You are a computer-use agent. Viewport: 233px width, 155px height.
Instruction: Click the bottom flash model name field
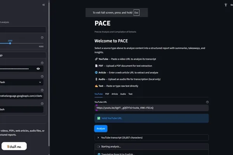click(x=21, y=109)
